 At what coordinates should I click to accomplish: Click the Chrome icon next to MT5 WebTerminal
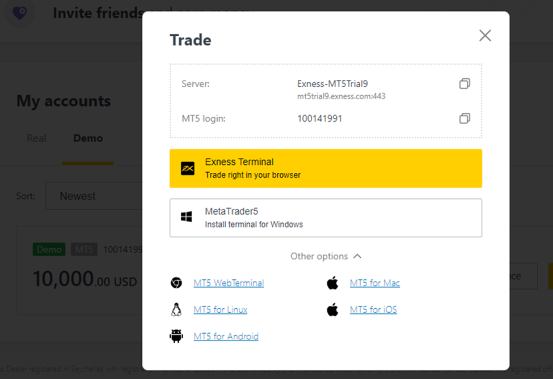tap(176, 283)
